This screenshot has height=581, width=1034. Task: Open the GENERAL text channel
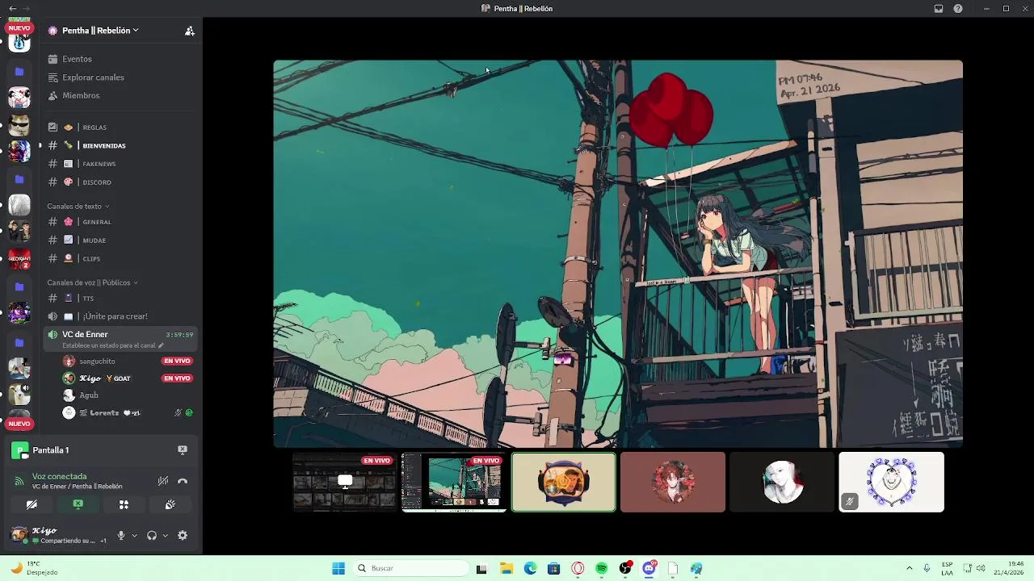pos(97,222)
